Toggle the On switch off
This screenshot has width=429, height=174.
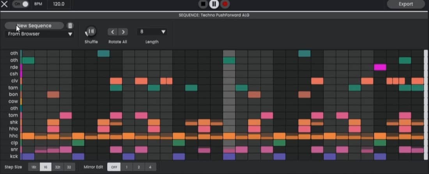tap(21, 4)
